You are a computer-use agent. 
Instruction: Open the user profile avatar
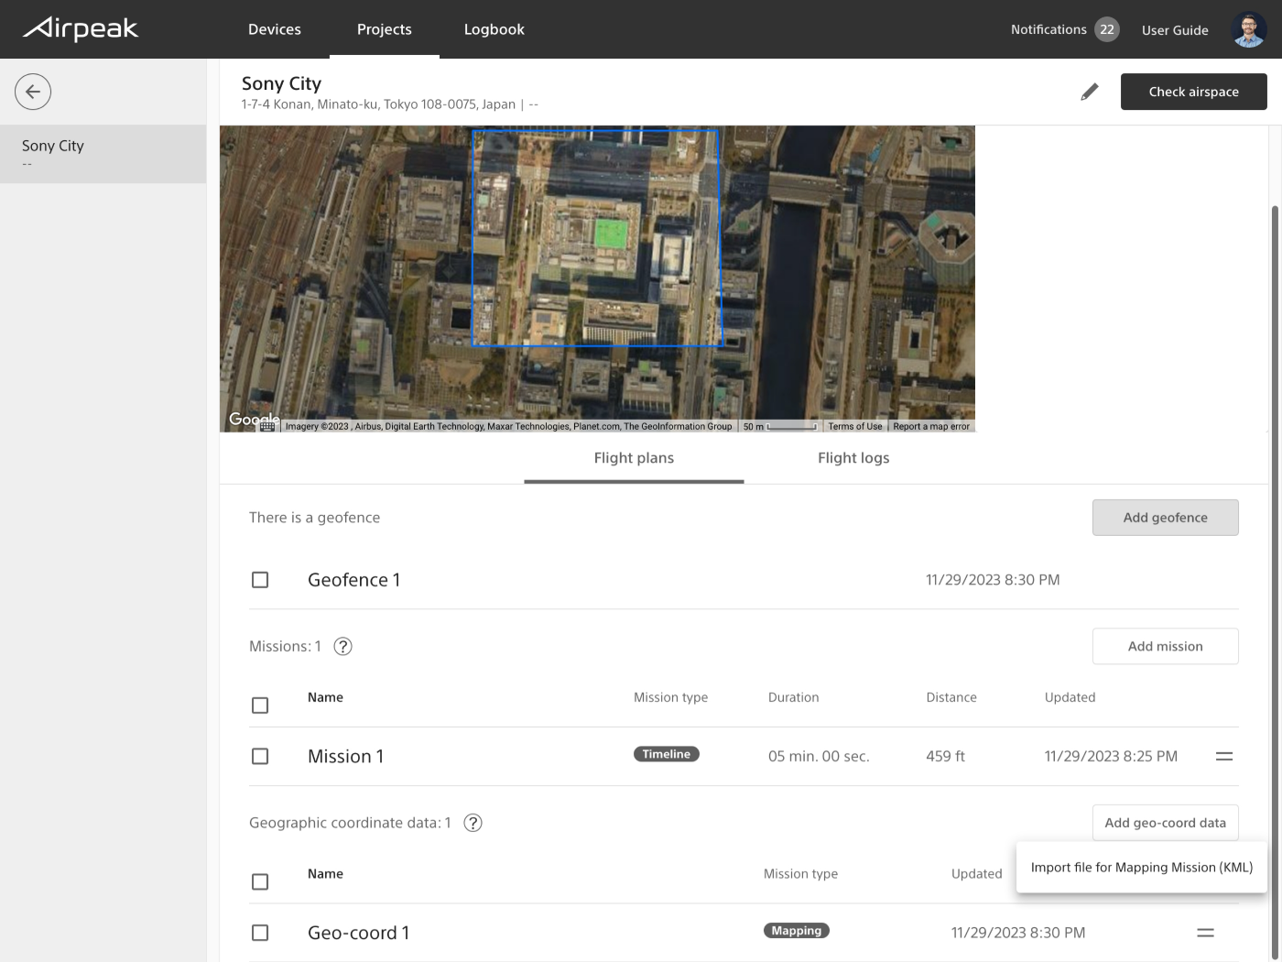click(1249, 29)
